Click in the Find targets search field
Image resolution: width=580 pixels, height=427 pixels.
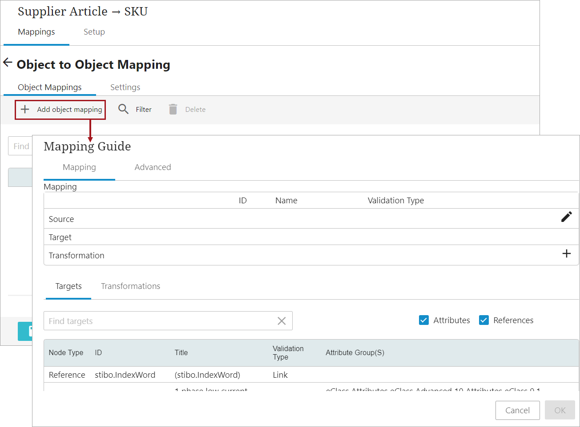coord(158,321)
